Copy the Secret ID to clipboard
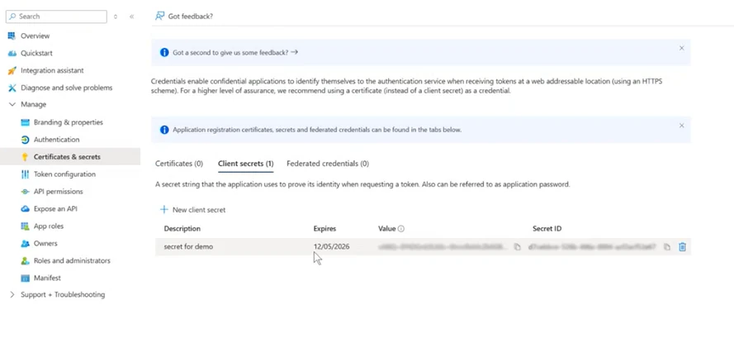The width and height of the screenshot is (734, 338). [667, 247]
